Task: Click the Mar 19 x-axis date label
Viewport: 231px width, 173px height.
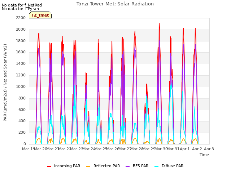Action: click(x=28, y=149)
